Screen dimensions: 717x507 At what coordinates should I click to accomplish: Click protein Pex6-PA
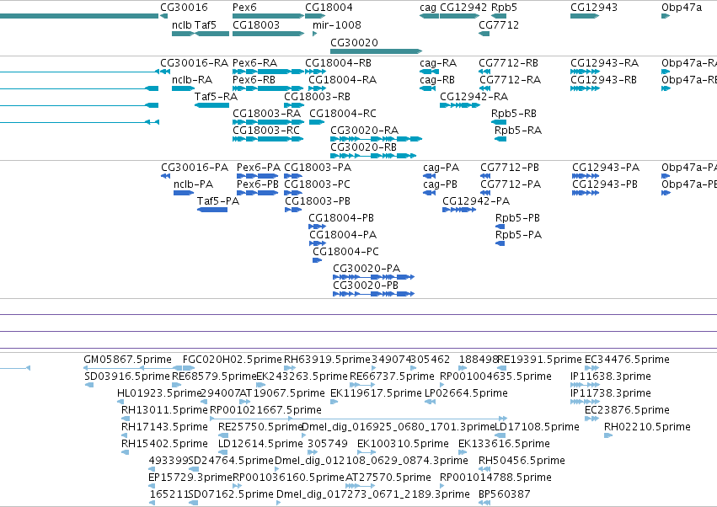pos(259,168)
